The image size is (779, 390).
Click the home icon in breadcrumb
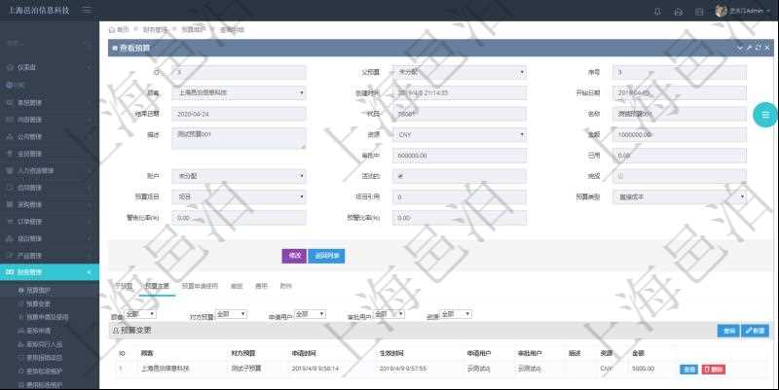[x=112, y=30]
